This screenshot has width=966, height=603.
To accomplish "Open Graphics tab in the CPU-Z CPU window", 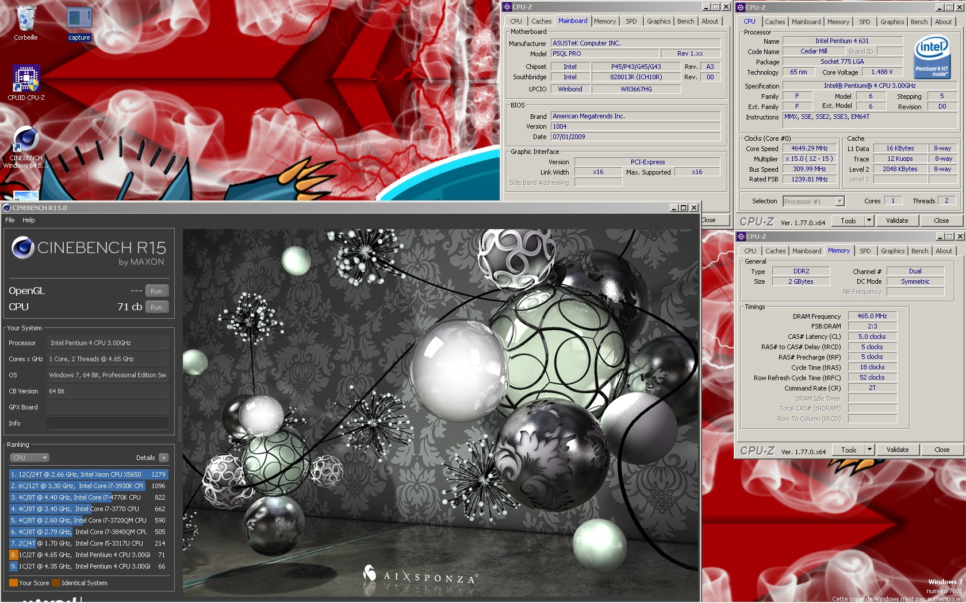I will 892,22.
